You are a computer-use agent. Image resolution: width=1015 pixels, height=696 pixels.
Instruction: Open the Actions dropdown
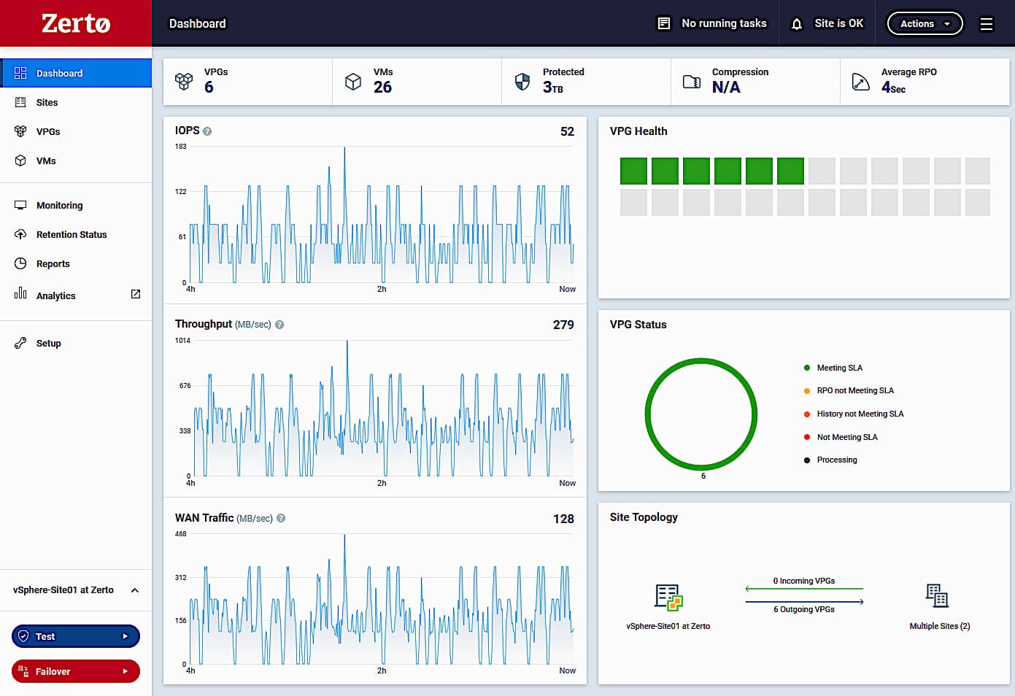tap(925, 23)
